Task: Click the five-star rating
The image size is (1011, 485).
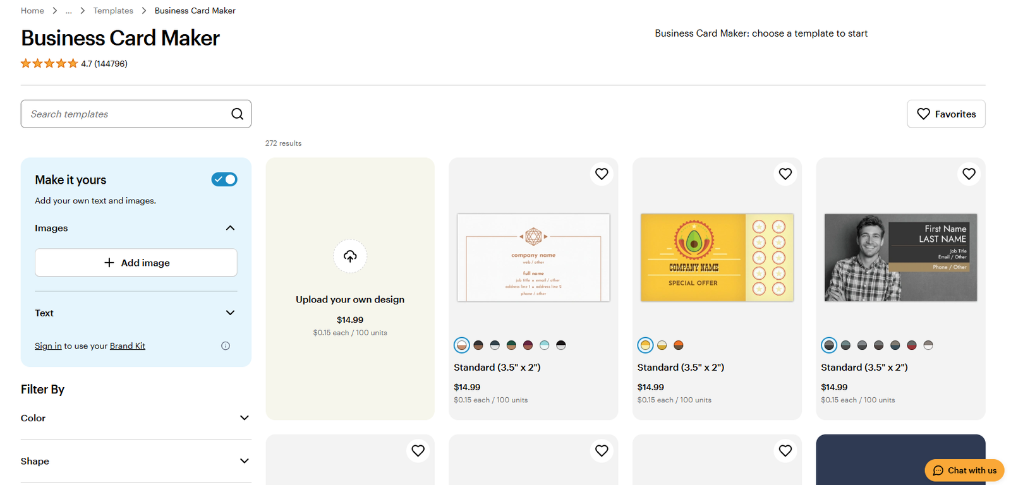Action: [x=49, y=63]
